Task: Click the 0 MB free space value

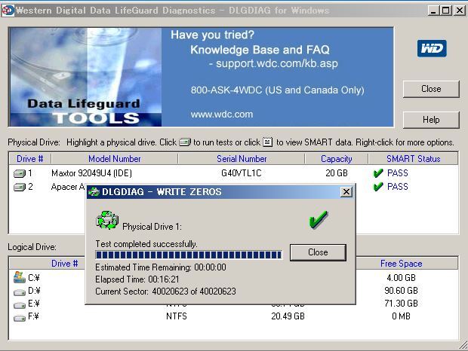Action: 401,316
